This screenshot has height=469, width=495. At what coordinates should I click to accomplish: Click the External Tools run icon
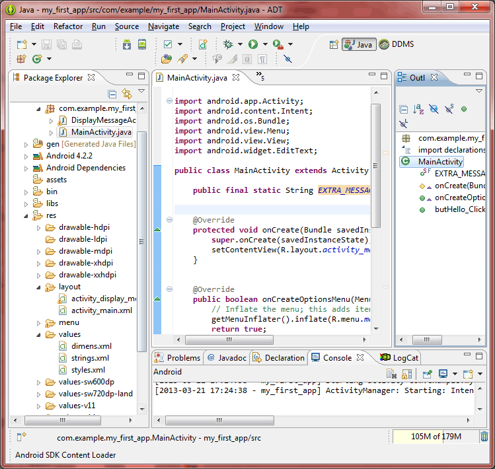click(x=278, y=44)
